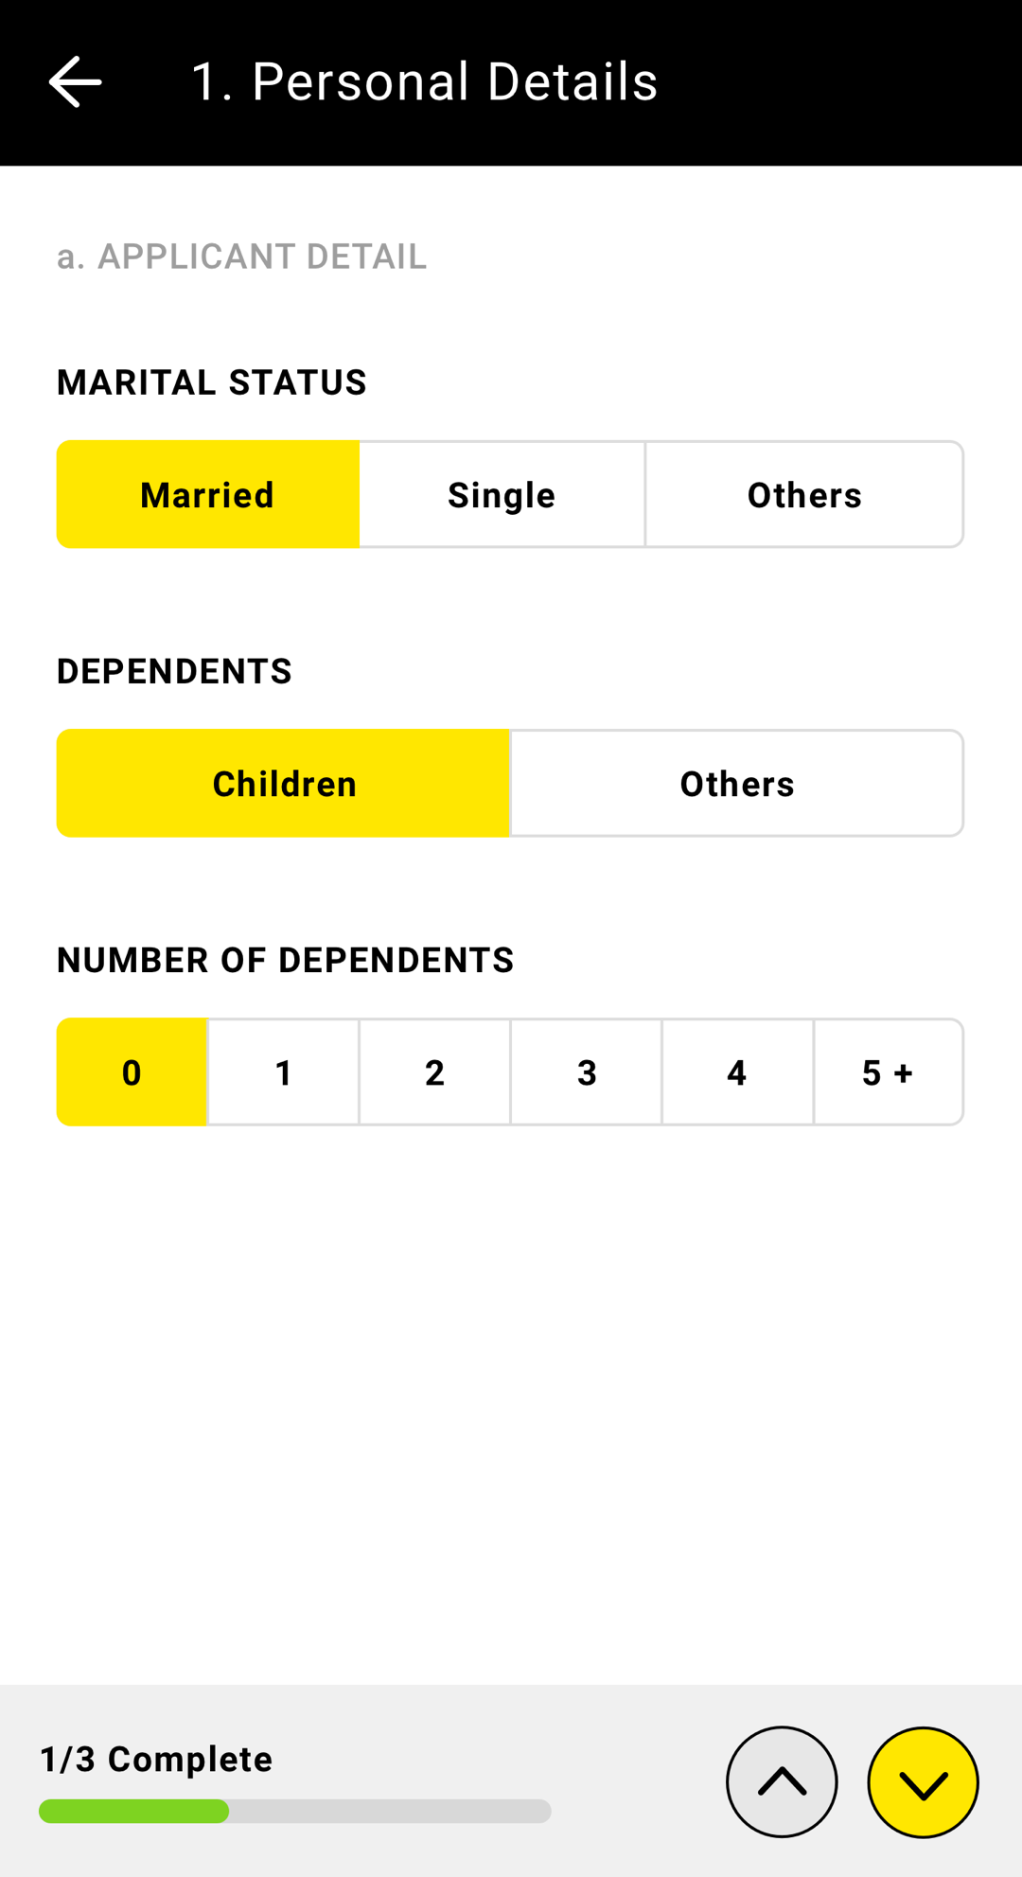
Task: Pick 5 + dependents option
Action: [889, 1071]
